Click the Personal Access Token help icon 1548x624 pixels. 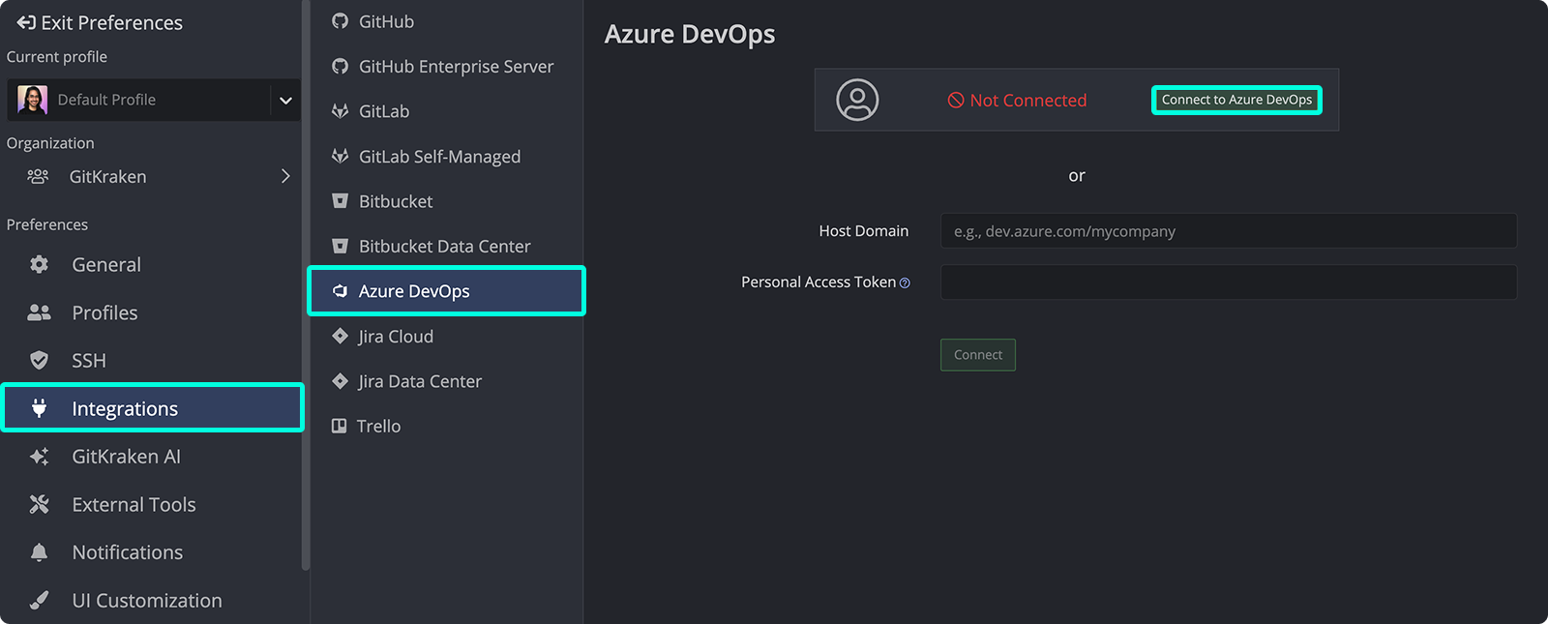pos(905,283)
